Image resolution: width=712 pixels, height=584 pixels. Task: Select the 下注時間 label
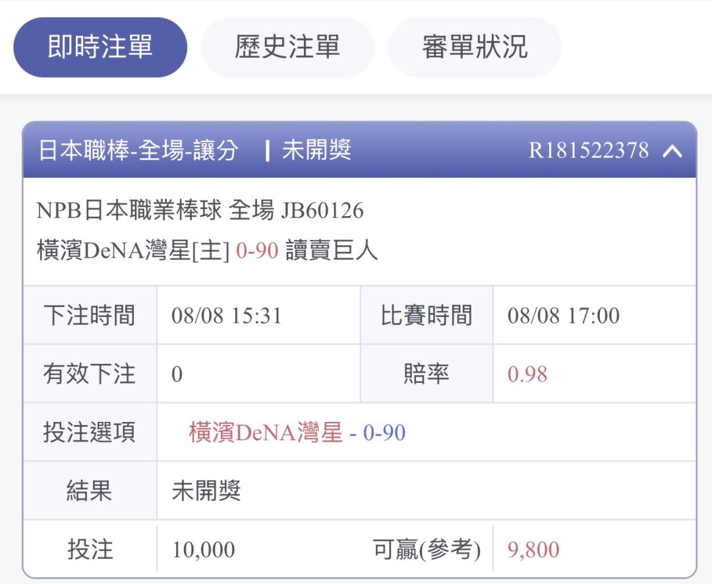pos(90,315)
